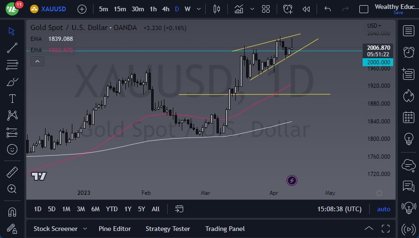Open the chart patterns tool
This screenshot has height=238, width=419.
12,115
